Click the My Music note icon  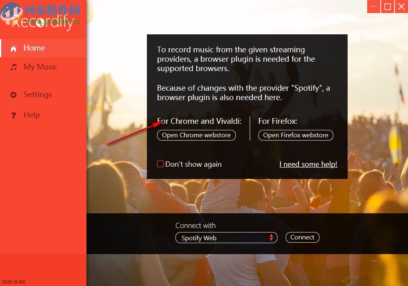[13, 67]
